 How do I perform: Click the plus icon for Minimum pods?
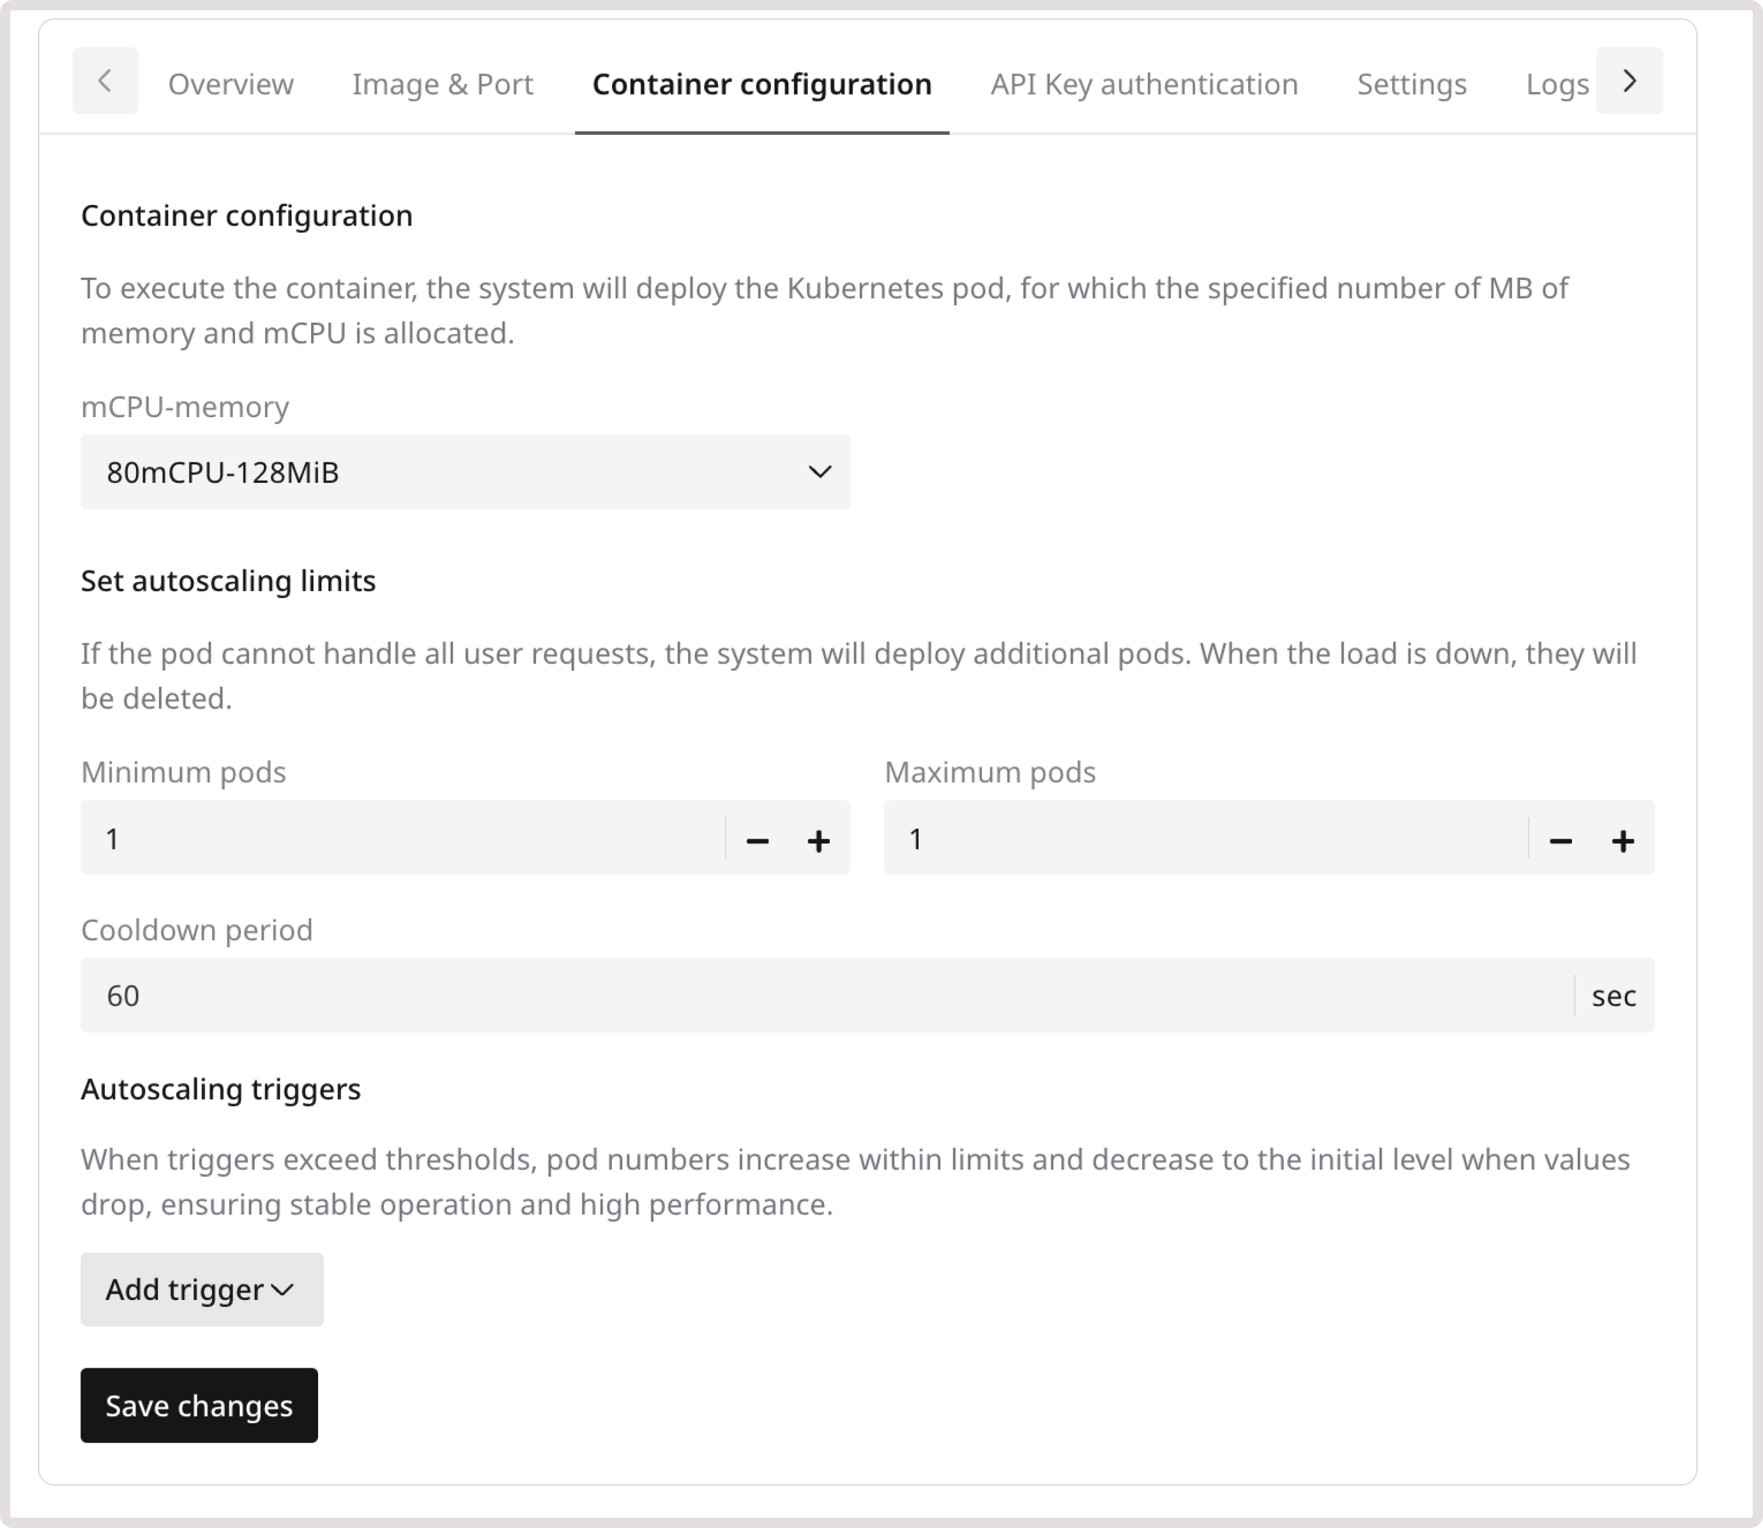(x=818, y=840)
